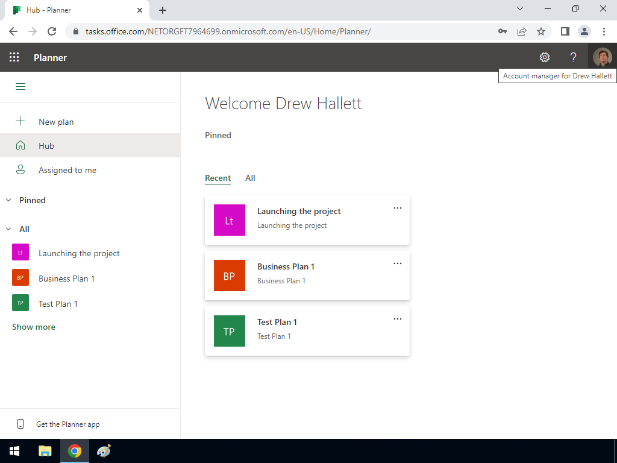Collapse the sidebar with hamburger icon

(20, 87)
